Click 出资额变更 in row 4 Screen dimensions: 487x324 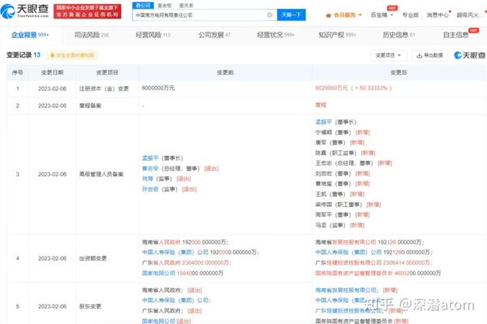click(93, 258)
